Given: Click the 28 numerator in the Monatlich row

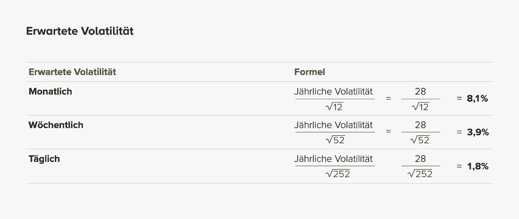Looking at the screenshot, I should coord(420,92).
